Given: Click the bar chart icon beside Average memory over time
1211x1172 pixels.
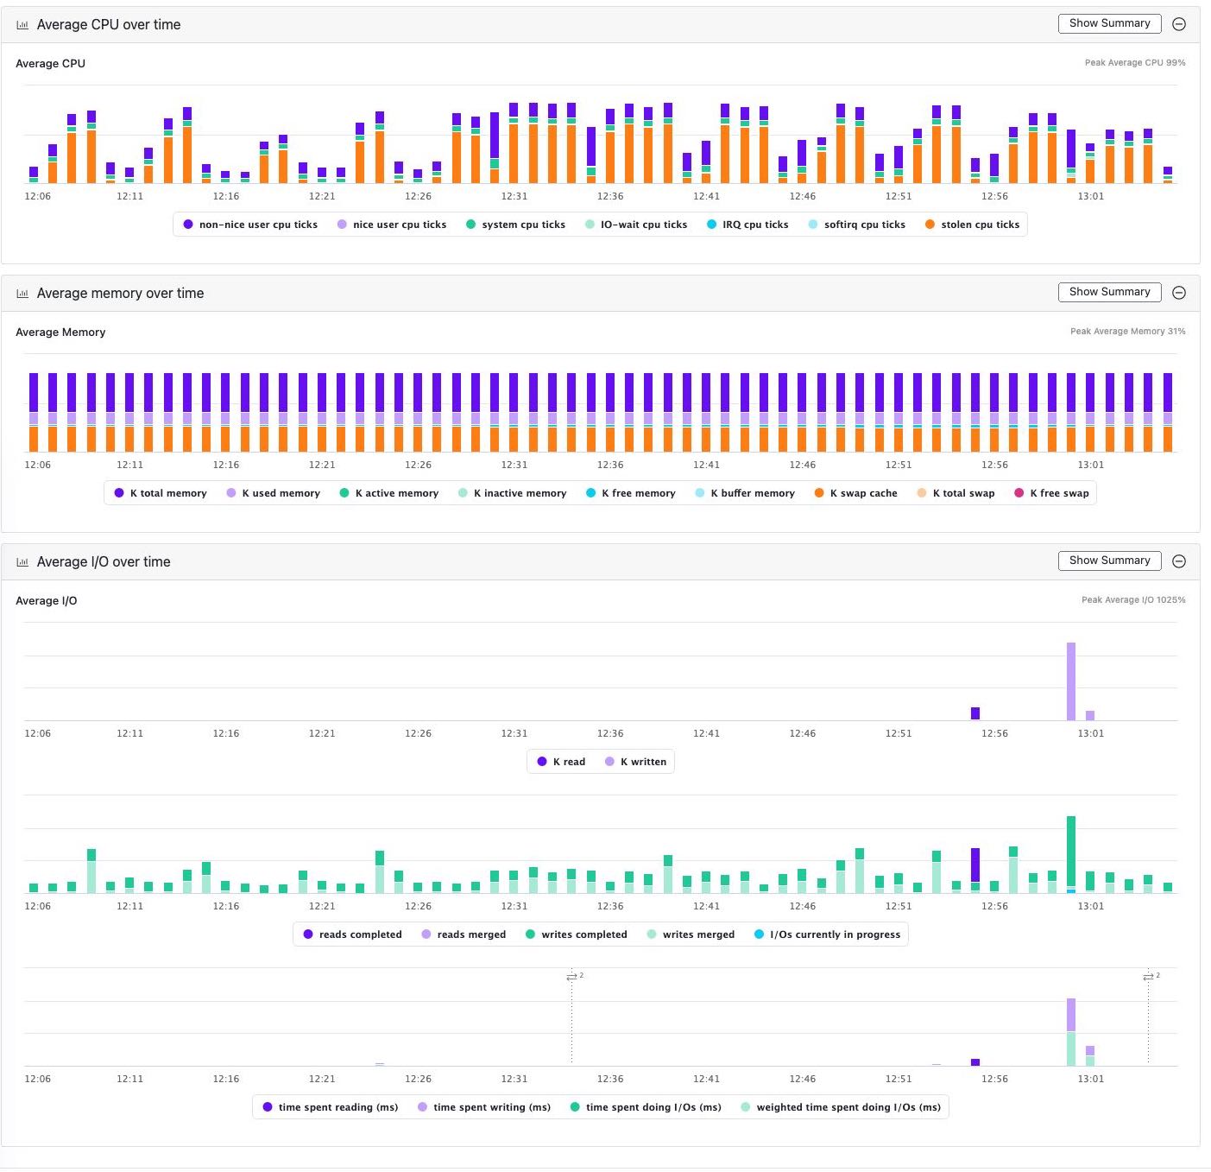Looking at the screenshot, I should click(x=22, y=293).
